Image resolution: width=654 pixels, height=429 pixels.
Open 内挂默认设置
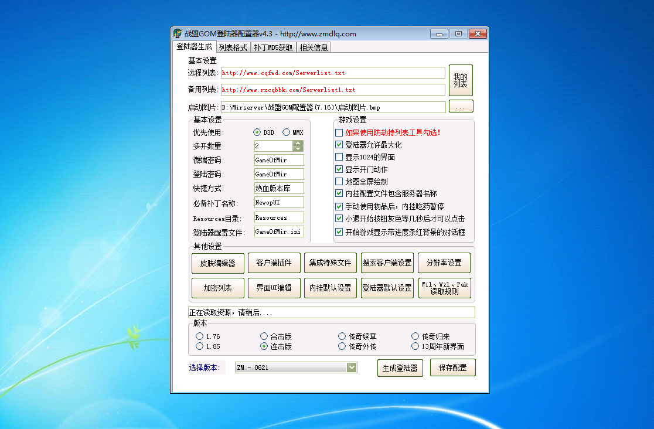tap(331, 288)
